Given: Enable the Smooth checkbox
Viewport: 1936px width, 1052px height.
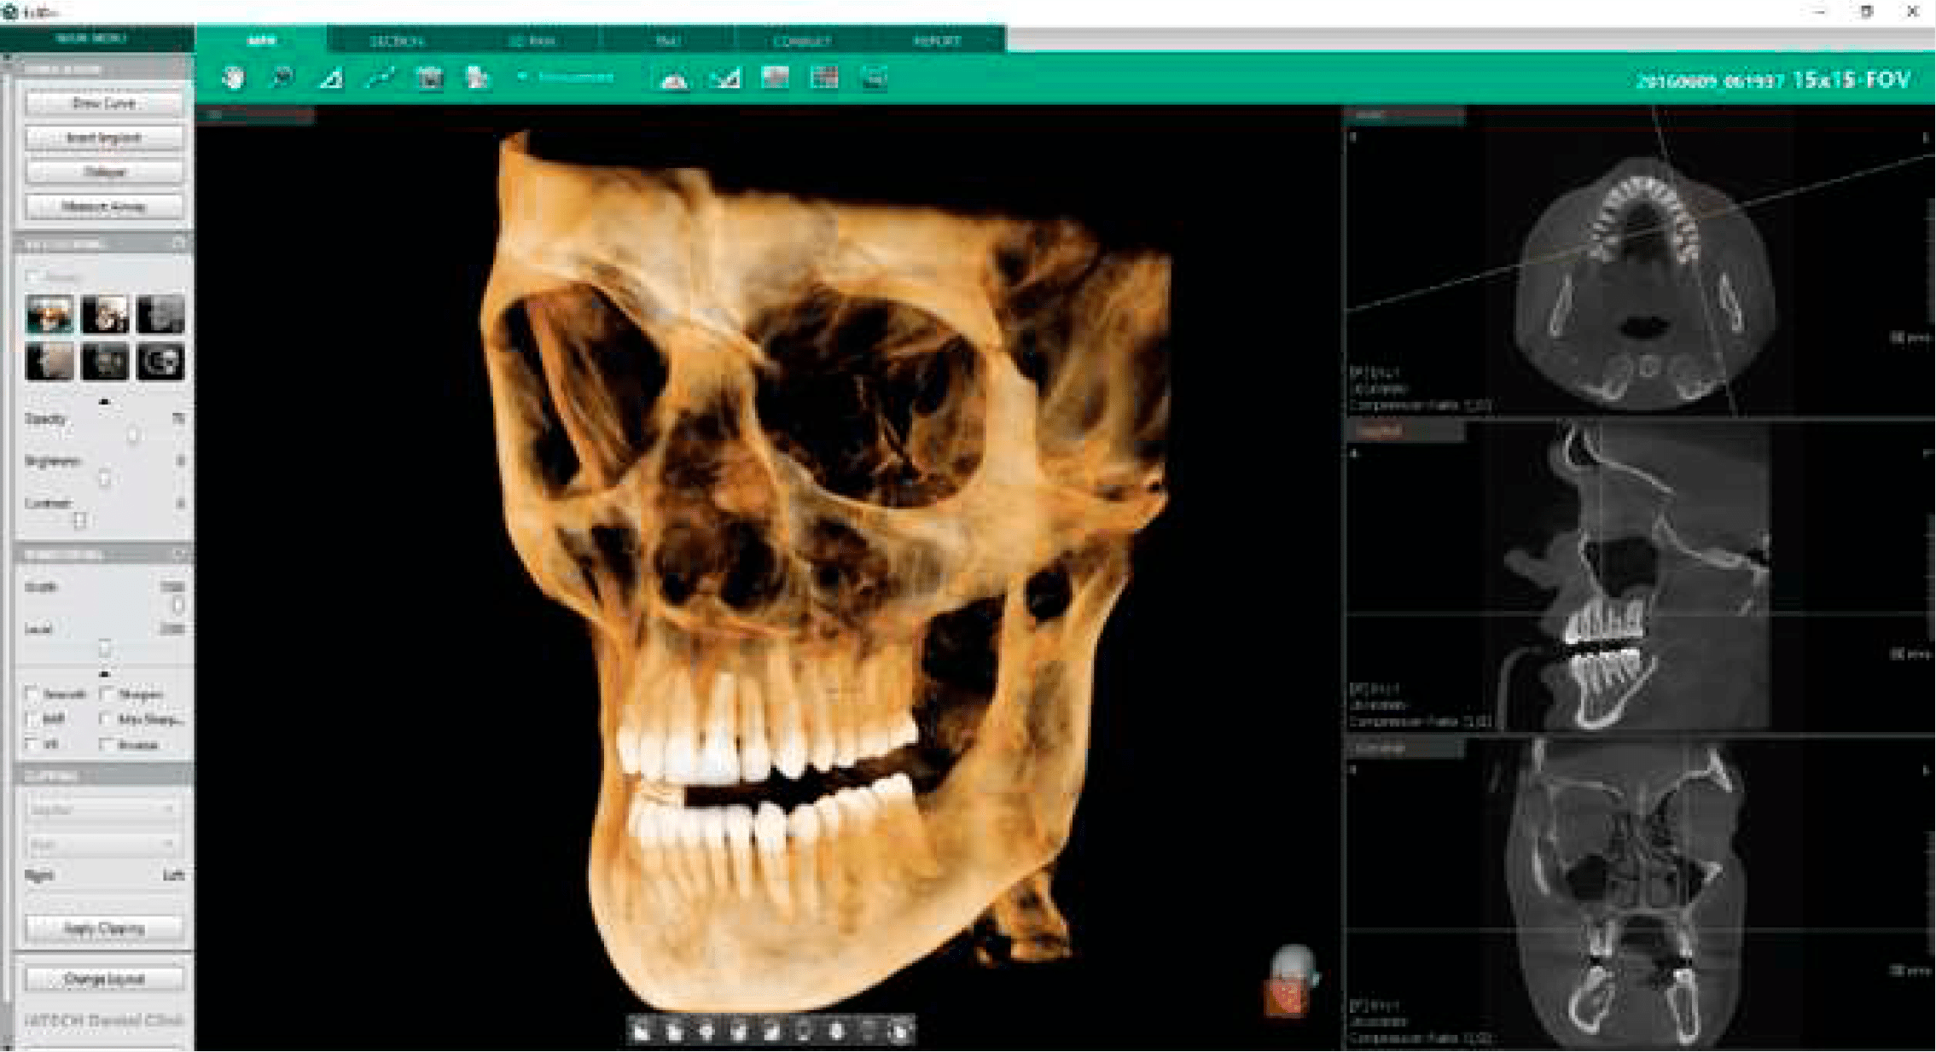Looking at the screenshot, I should [x=32, y=694].
